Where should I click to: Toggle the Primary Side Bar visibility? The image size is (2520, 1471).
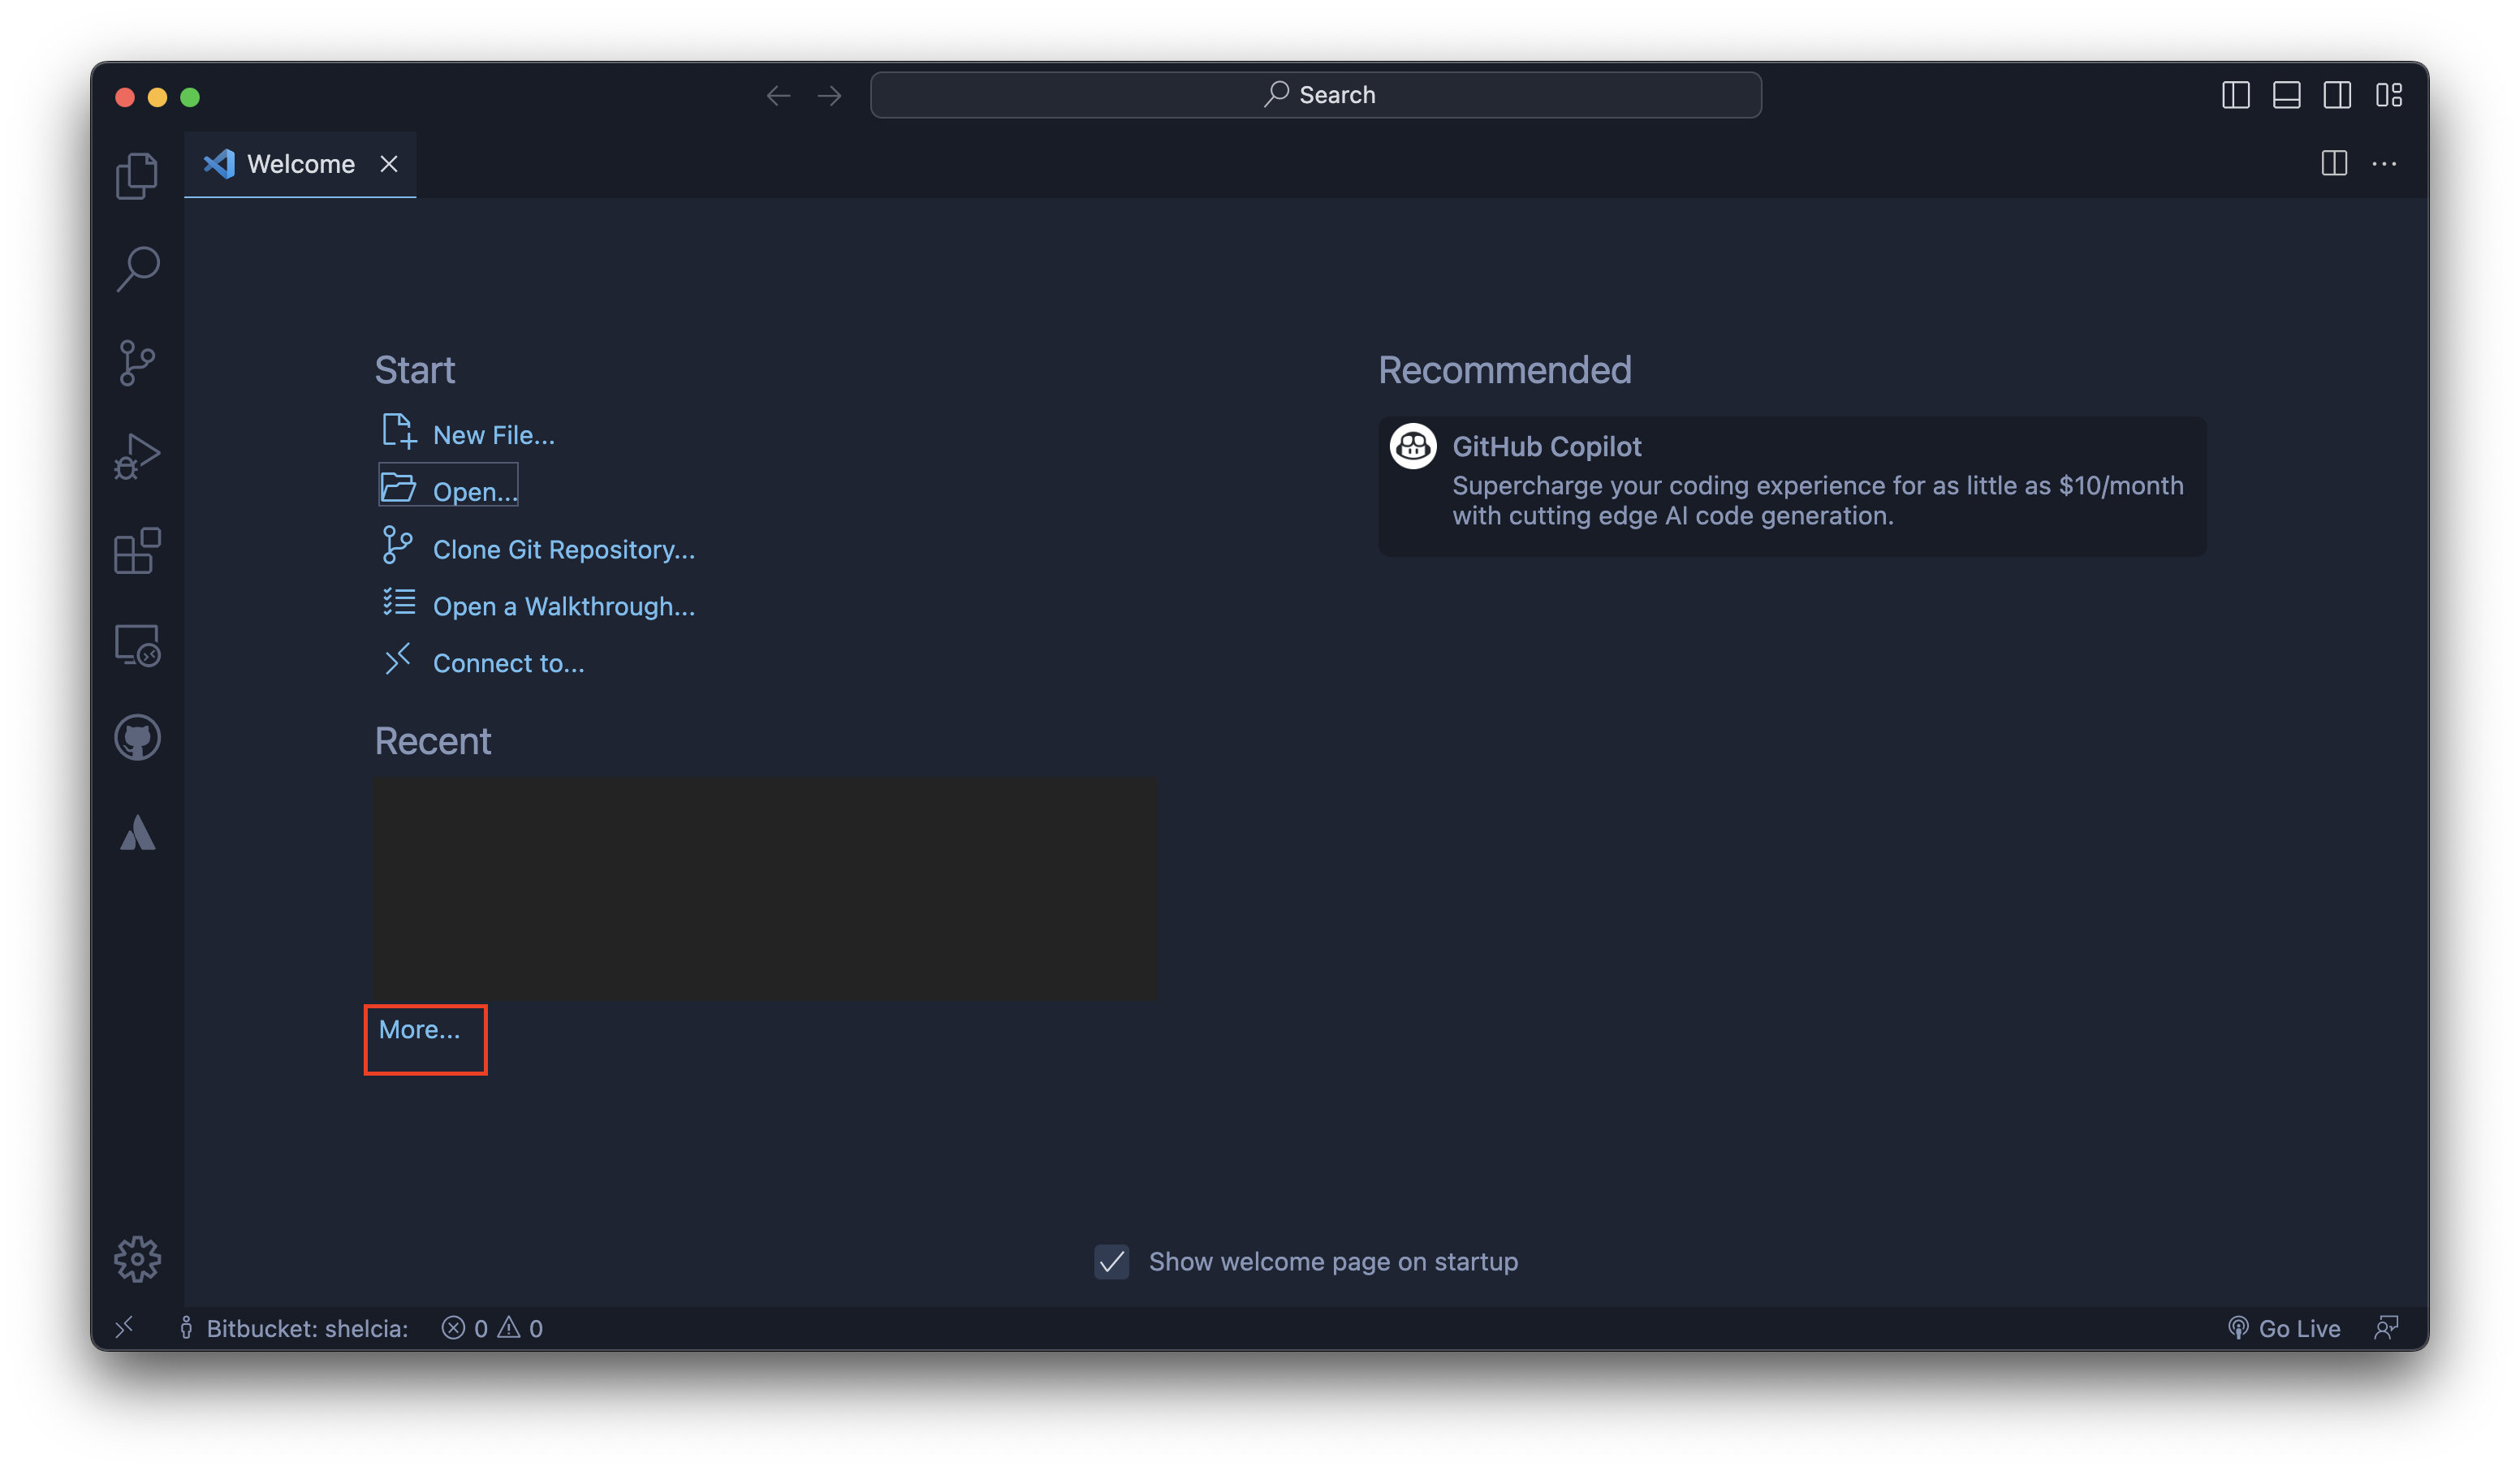click(x=2237, y=94)
